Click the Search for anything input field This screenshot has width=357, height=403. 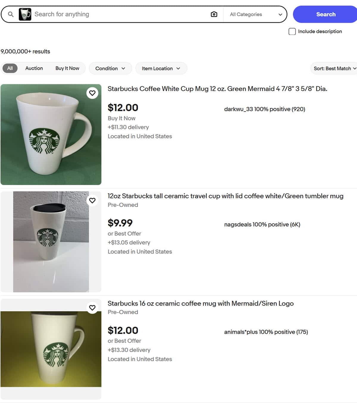[x=119, y=14]
